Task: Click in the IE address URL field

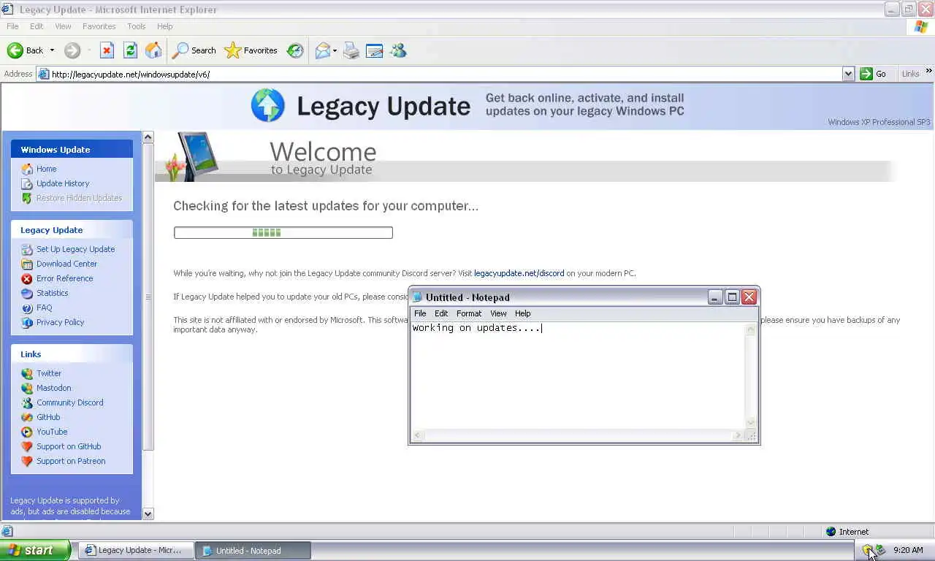Action: click(x=446, y=74)
